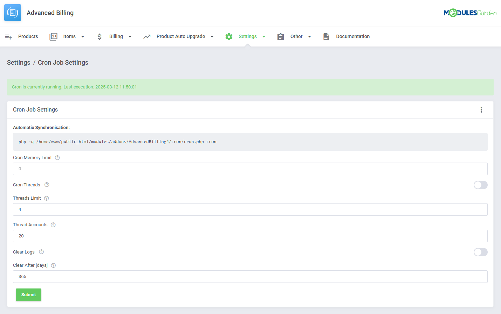Select the Product Auto Upgrade trend icon

point(147,36)
